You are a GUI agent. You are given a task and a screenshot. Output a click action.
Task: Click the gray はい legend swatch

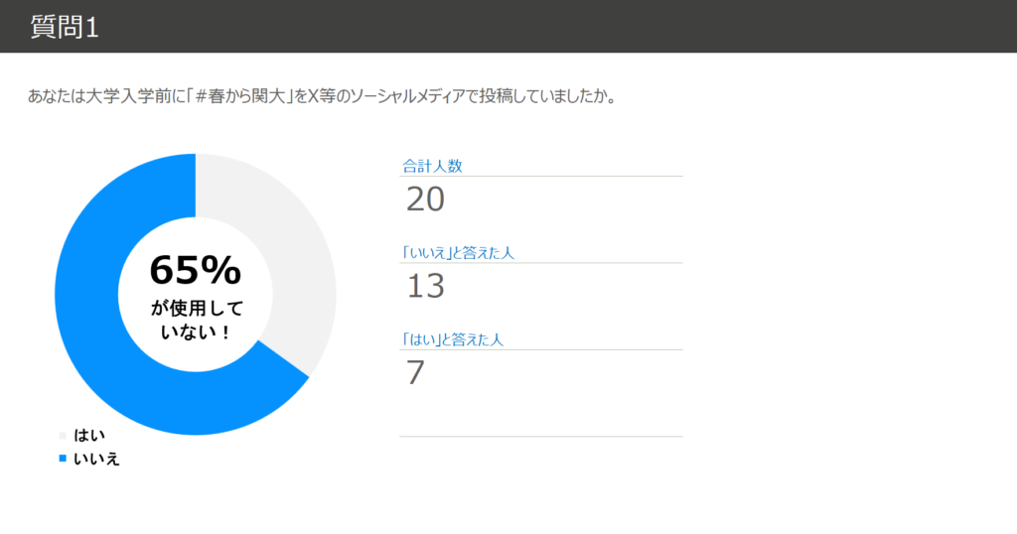(x=63, y=435)
